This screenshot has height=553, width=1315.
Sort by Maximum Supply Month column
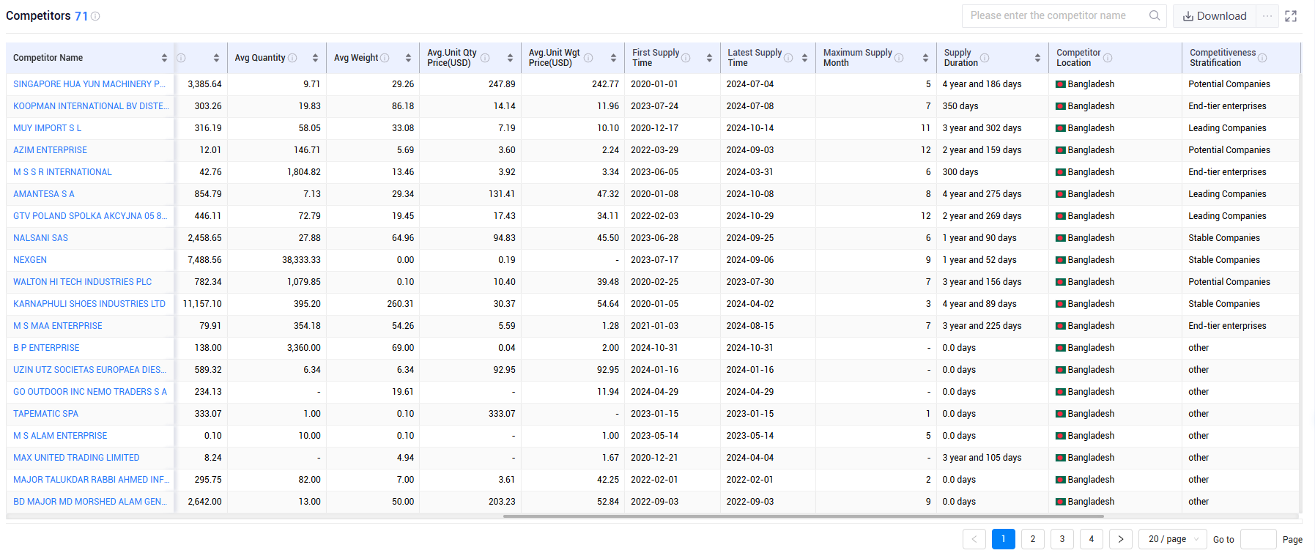(925, 58)
